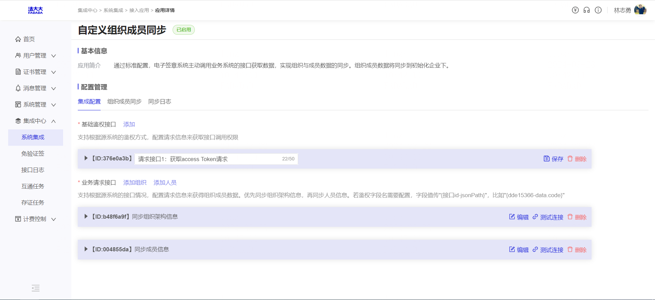Expand 用户管理 chevron
This screenshot has height=300, width=655.
pos(54,56)
